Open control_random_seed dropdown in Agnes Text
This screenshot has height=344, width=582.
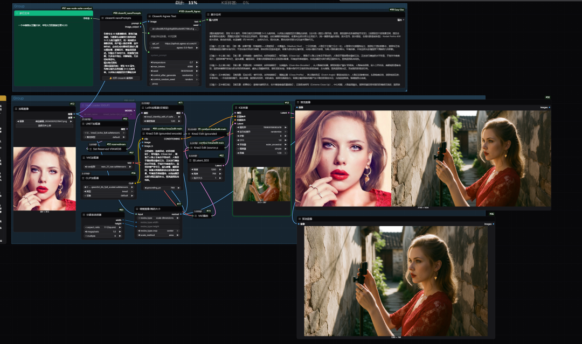coord(174,79)
